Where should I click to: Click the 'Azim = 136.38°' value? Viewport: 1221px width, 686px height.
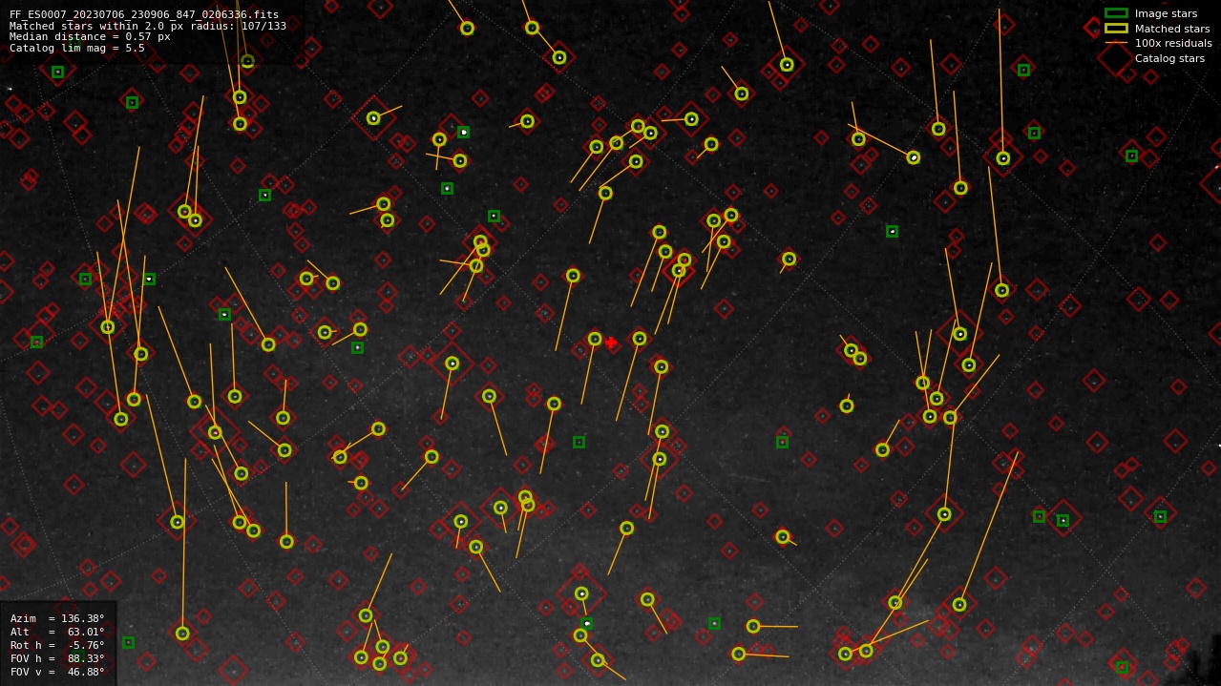coord(57,618)
